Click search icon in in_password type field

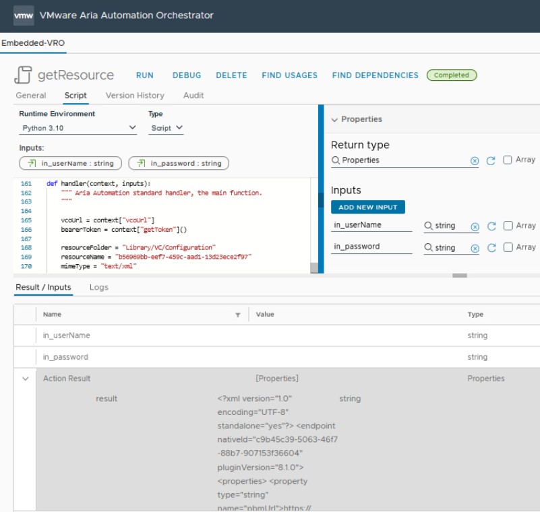428,247
